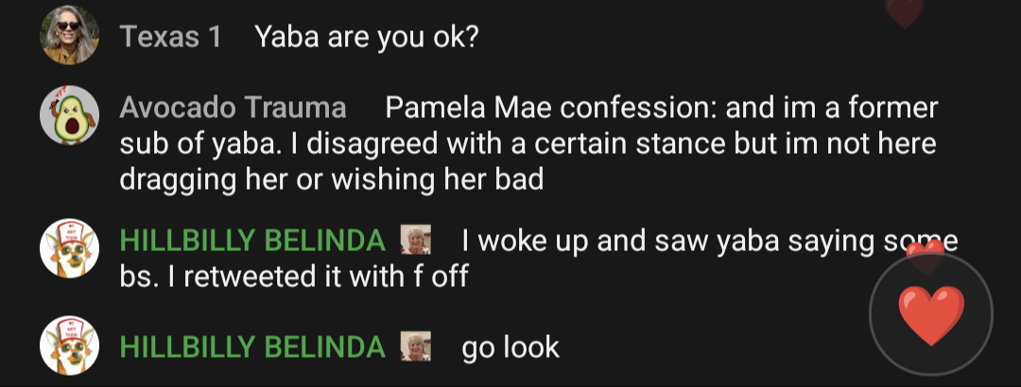Tap 'sub of yaba. I disagreed' message line

528,143
